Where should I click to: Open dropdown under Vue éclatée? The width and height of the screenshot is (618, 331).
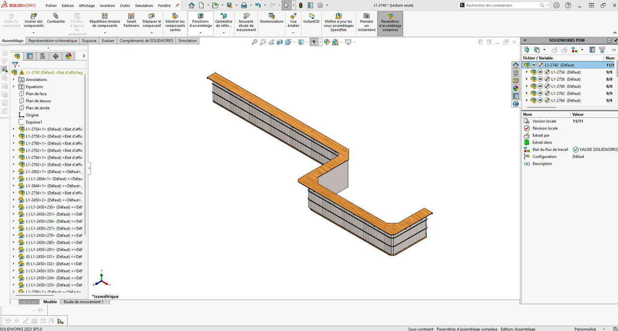(293, 33)
